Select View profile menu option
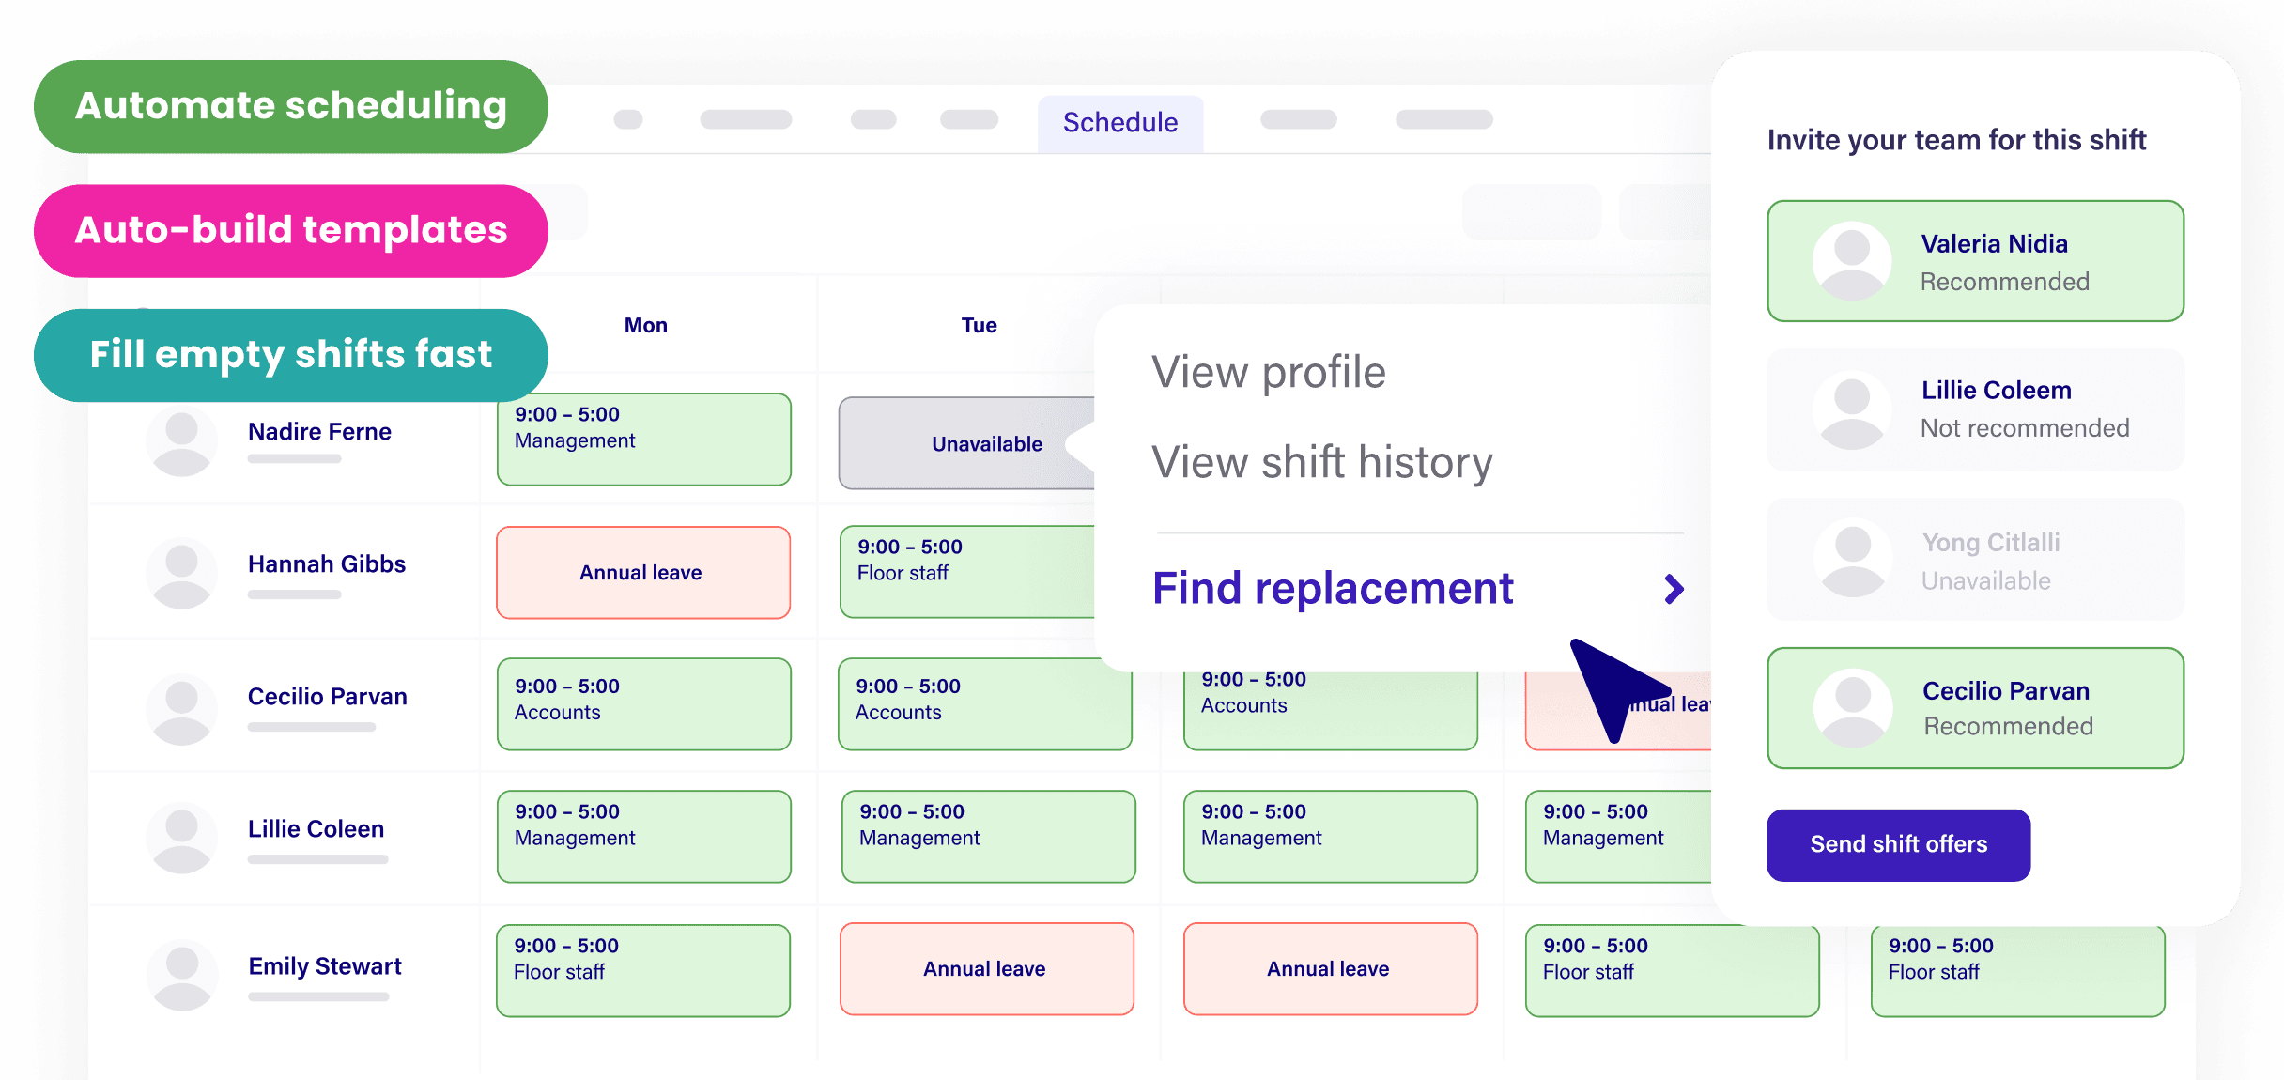 tap(1268, 372)
